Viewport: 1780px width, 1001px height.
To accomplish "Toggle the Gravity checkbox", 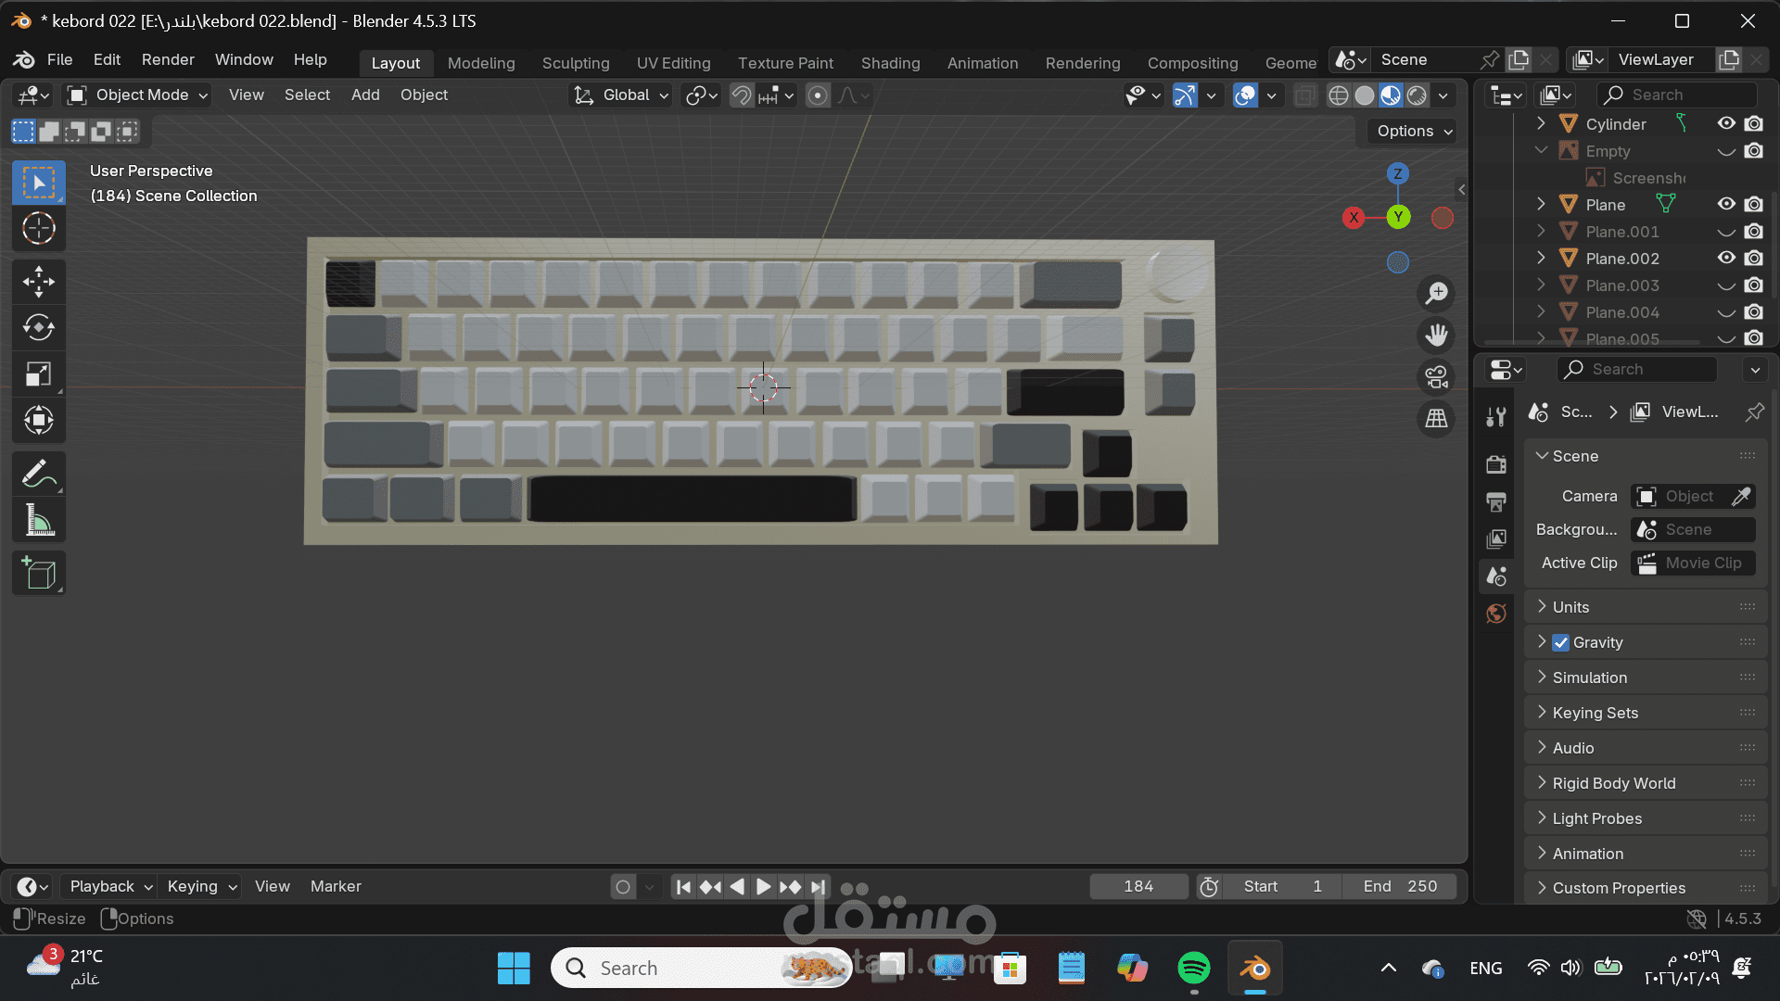I will click(x=1561, y=642).
